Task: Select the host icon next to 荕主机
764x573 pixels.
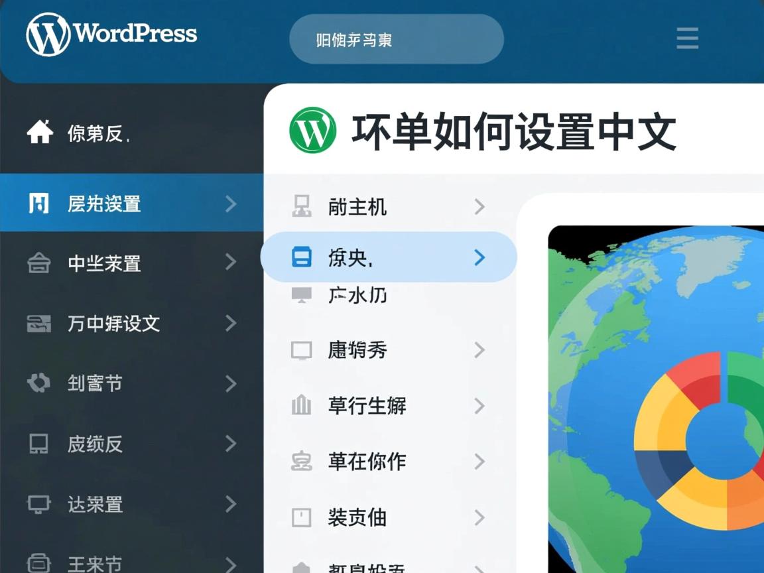Action: tap(302, 207)
